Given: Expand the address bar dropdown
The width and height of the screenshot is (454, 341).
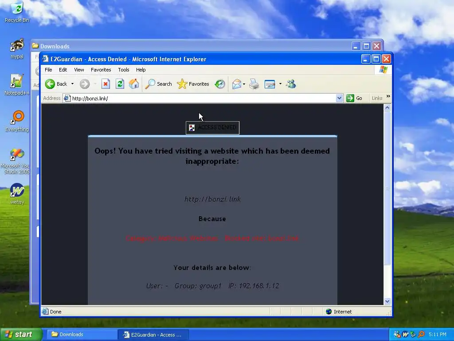Looking at the screenshot, I should [x=339, y=98].
